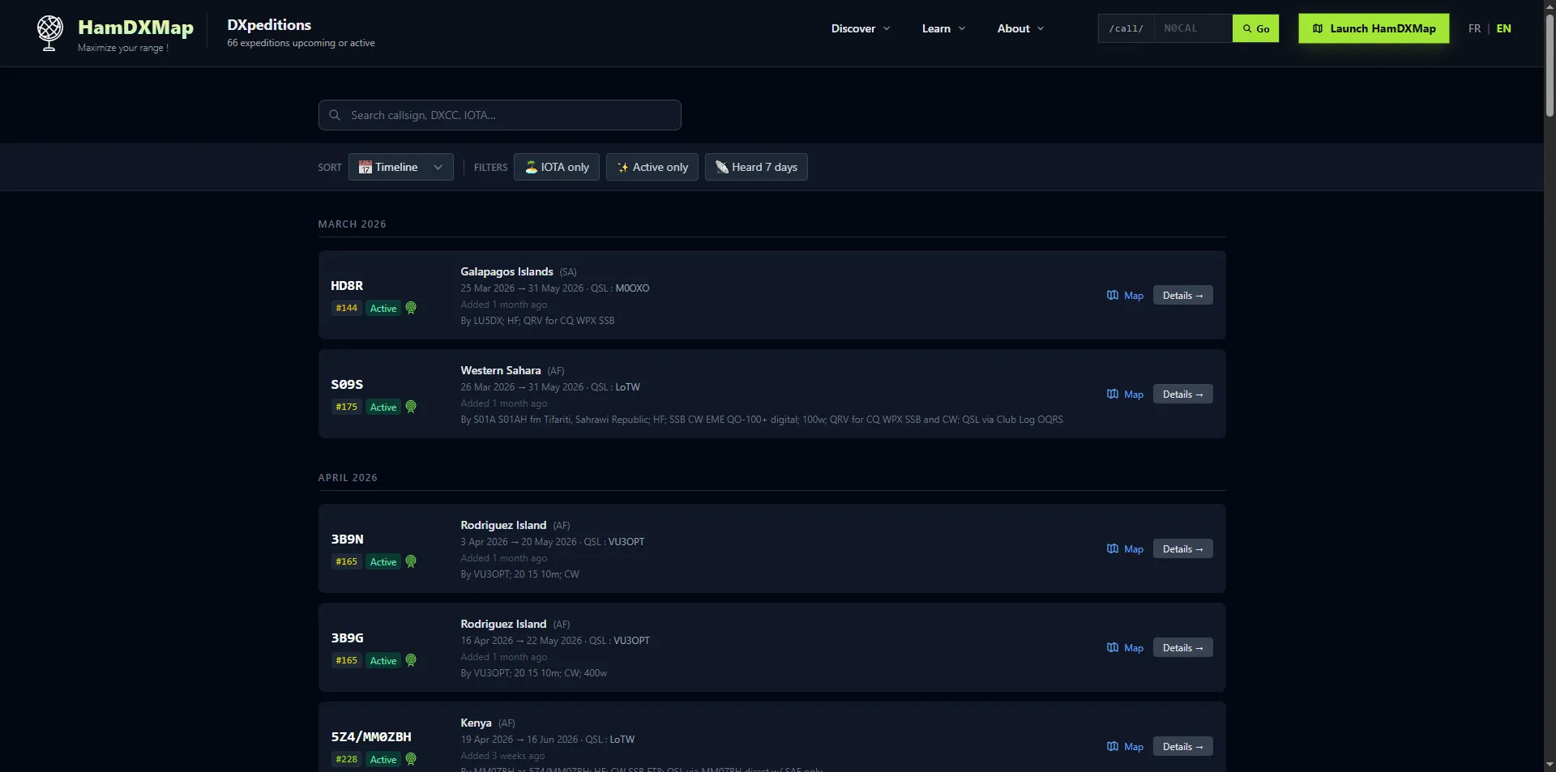Click the APRIL 2026 section heading
The image size is (1556, 772).
point(348,478)
